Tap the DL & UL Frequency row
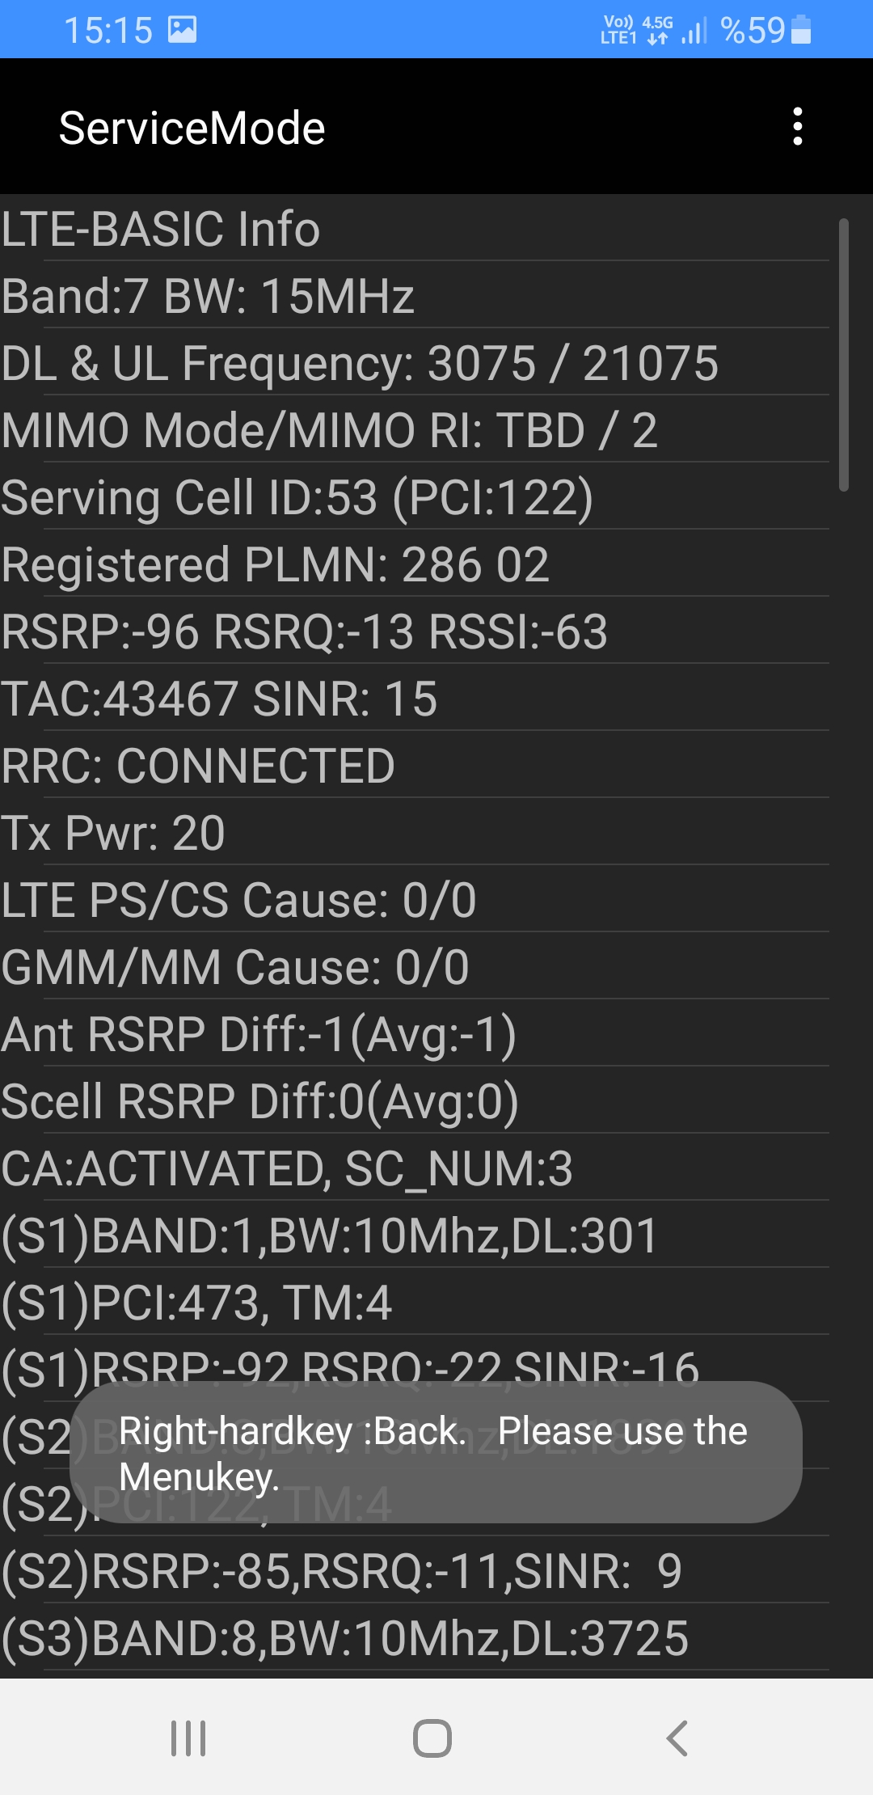The height and width of the screenshot is (1795, 873). click(x=415, y=362)
